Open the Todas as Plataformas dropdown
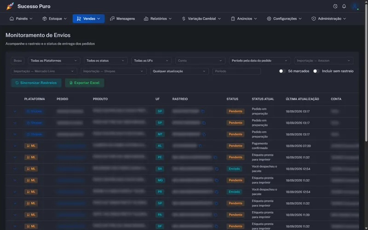Viewport: 368px width, 230px height. pos(54,61)
